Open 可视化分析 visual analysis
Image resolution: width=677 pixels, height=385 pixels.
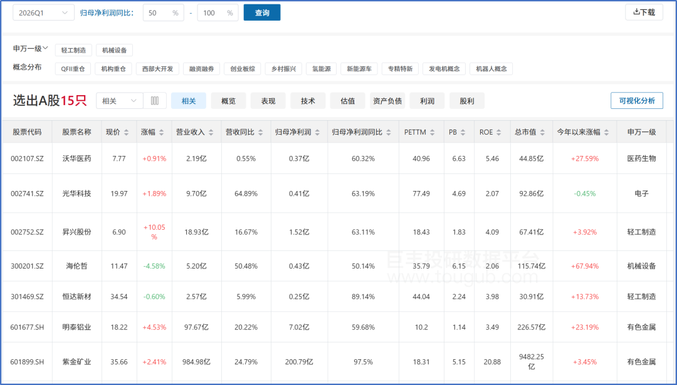coord(636,101)
